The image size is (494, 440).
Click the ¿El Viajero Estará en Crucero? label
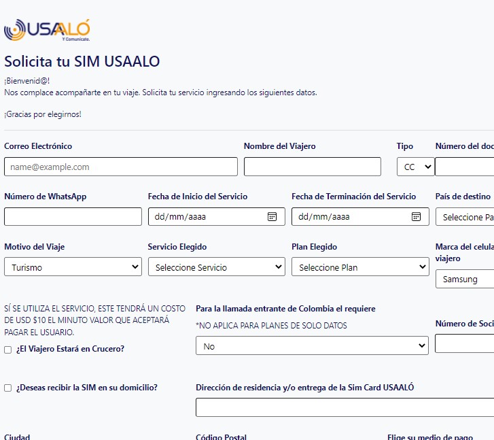70,349
